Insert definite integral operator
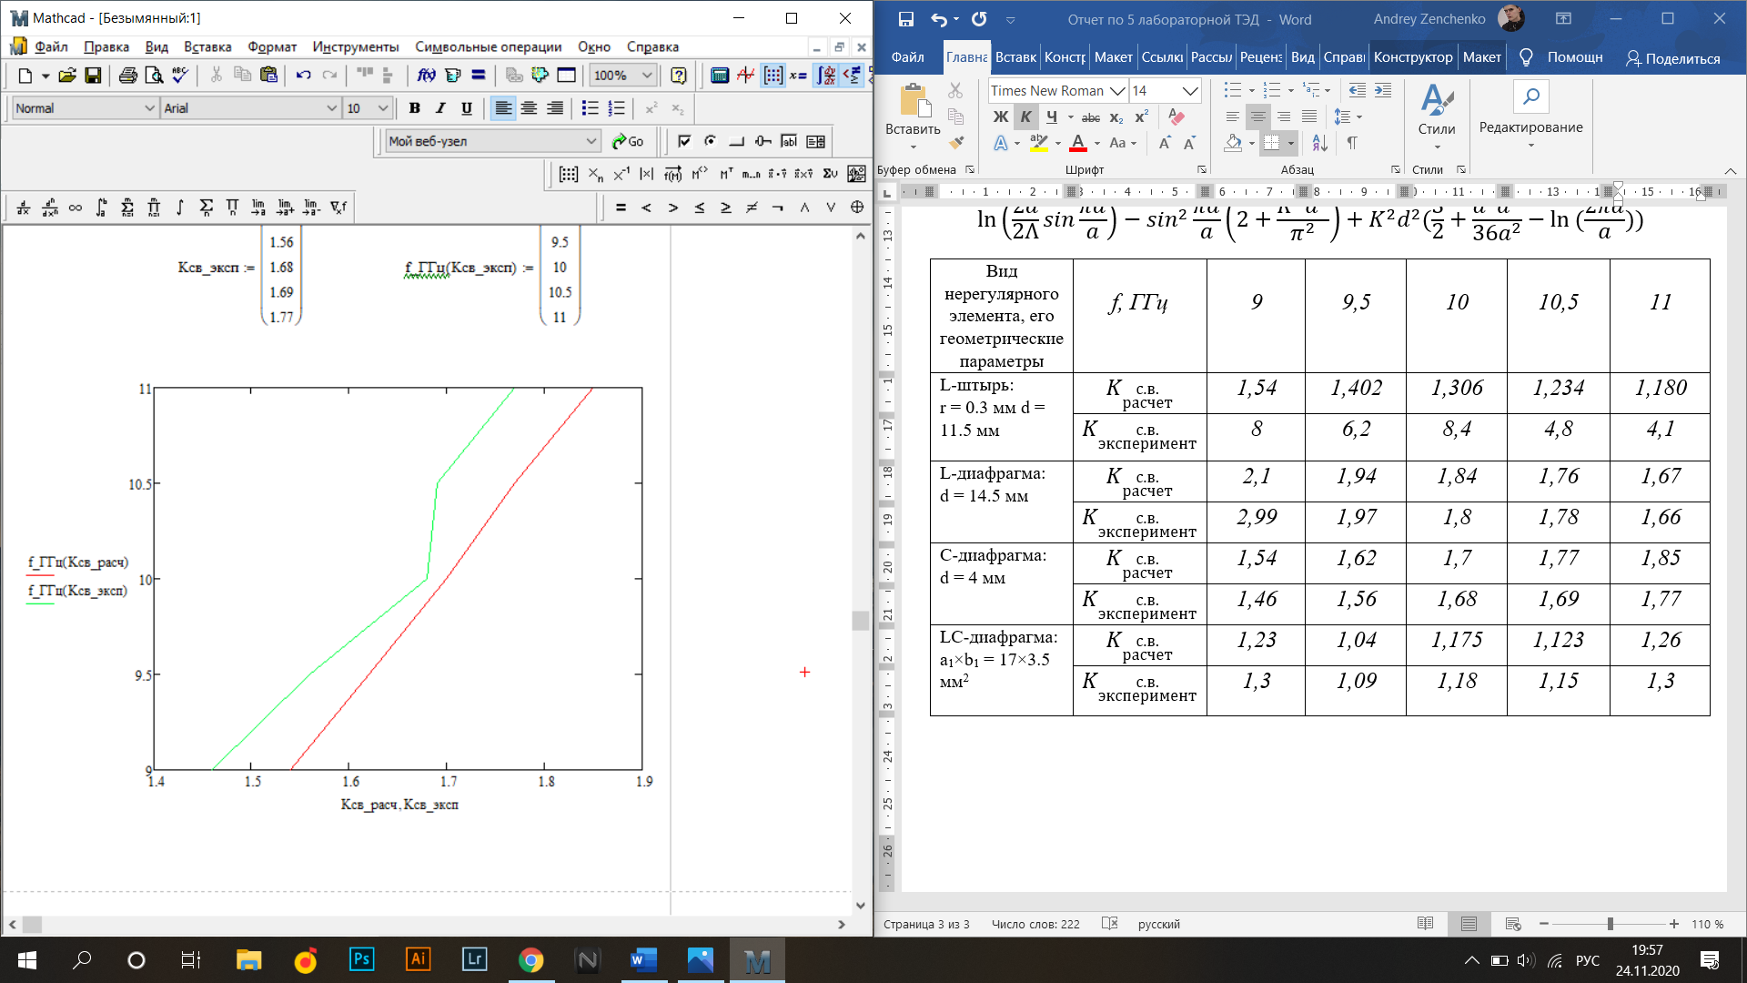Viewport: 1747px width, 983px height. coord(102,208)
